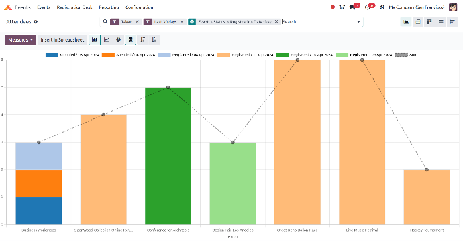The width and height of the screenshot is (463, 241).
Task: Open My Company (San Francisco) switcher
Action: coord(417,7)
